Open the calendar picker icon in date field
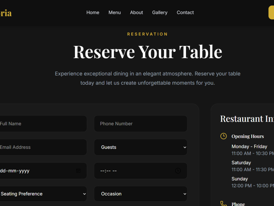This screenshot has height=206, width=274. (78, 171)
